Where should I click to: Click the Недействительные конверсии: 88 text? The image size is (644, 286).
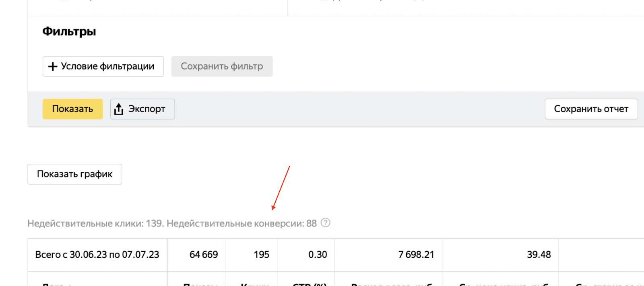coord(242,223)
